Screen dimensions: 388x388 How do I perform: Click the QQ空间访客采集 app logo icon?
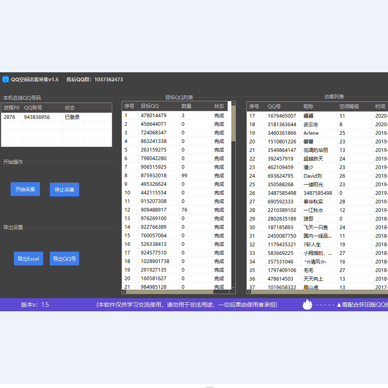pos(6,79)
